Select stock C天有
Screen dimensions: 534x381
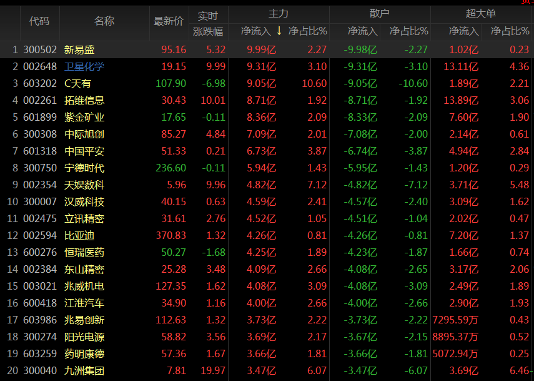[x=77, y=84]
